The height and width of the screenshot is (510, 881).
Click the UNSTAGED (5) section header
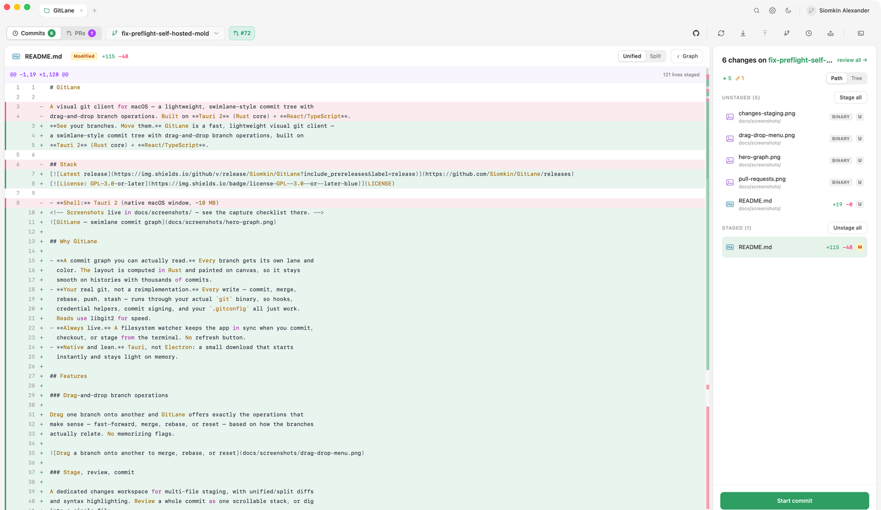click(x=741, y=97)
